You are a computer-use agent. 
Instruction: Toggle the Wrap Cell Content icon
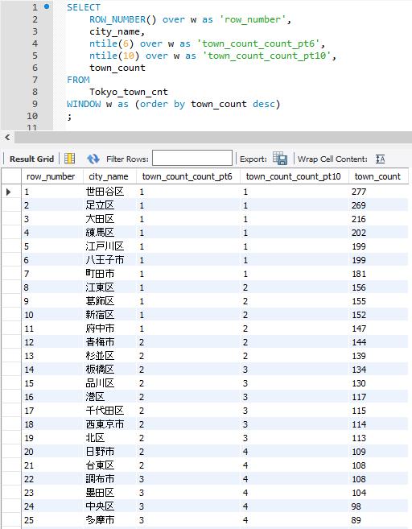coord(381,159)
